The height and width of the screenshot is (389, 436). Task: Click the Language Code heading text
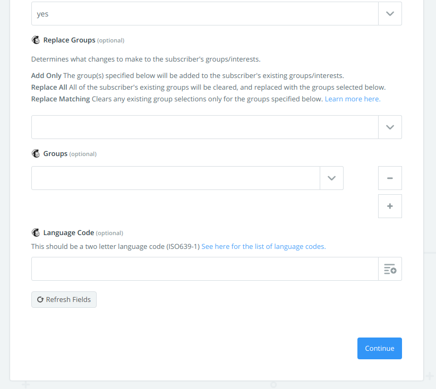69,232
